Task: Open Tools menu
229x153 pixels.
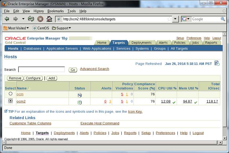Action: point(72,11)
